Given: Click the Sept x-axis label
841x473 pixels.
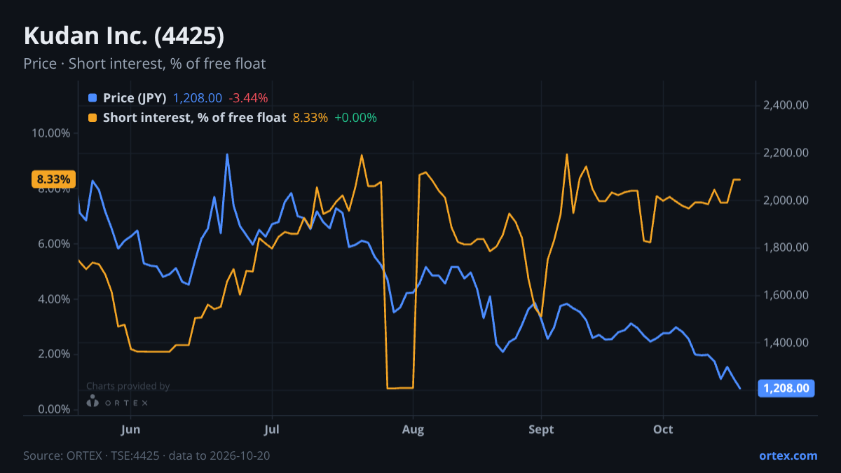Looking at the screenshot, I should (541, 429).
